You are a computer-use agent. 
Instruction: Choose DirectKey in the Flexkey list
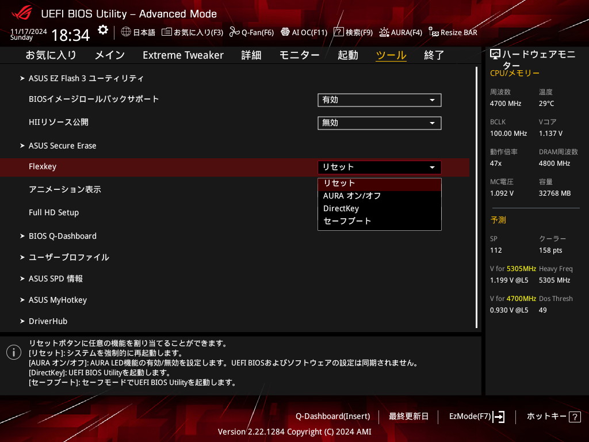point(380,208)
